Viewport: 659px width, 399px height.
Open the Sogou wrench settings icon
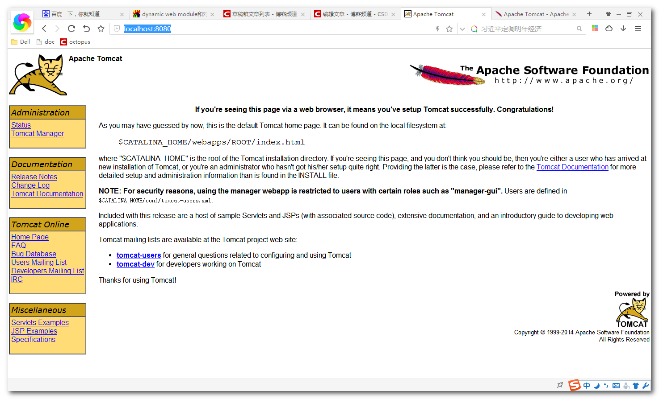(645, 386)
